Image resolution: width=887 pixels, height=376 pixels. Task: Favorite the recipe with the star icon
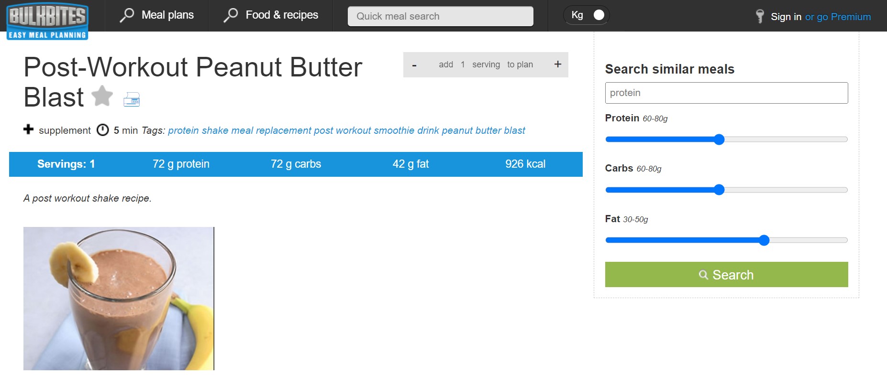coord(102,96)
